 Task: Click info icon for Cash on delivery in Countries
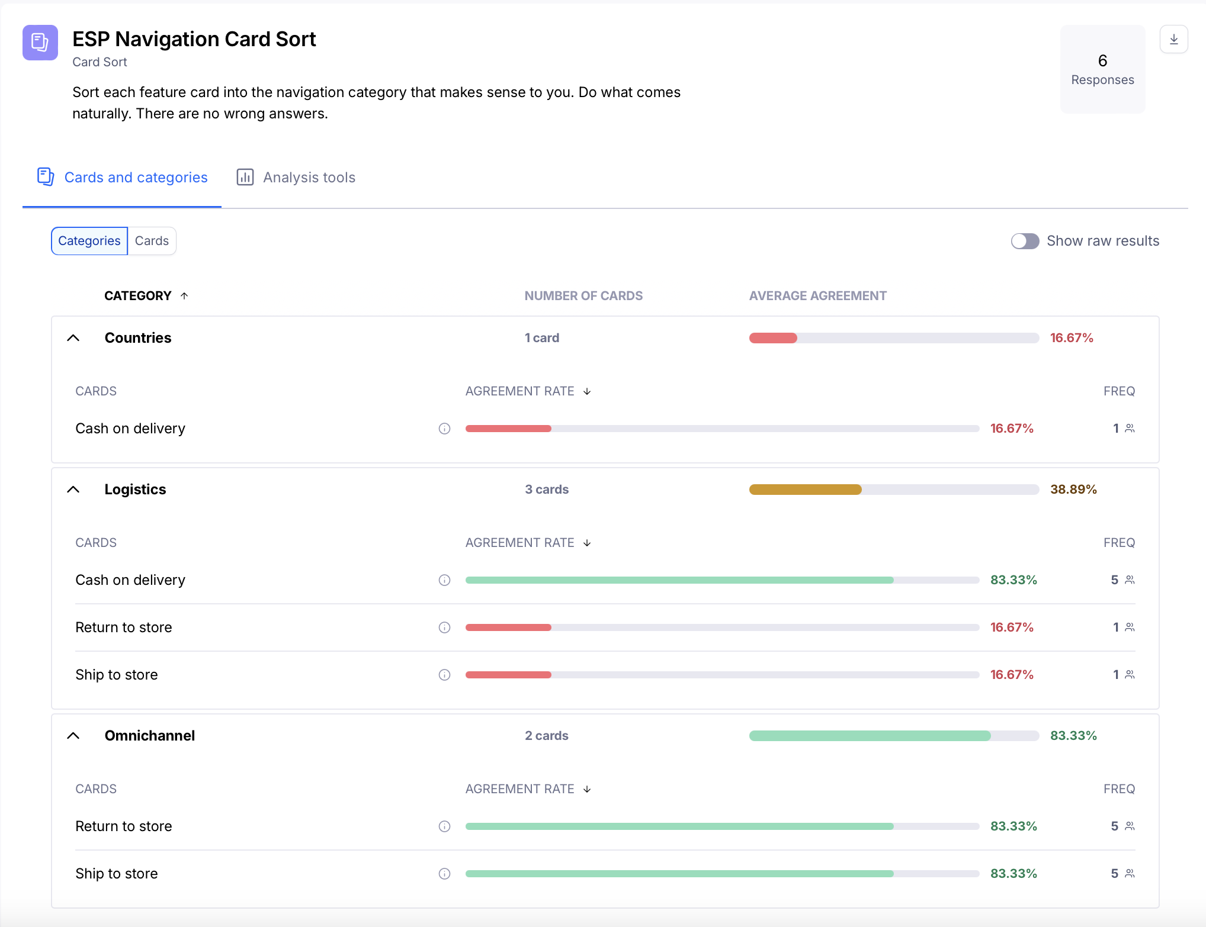(x=444, y=429)
